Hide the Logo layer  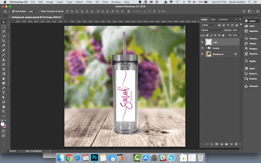tap(202, 42)
